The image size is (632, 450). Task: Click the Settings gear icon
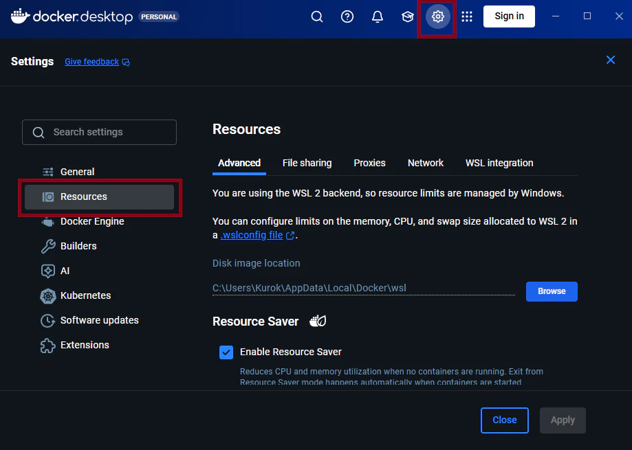pos(438,16)
